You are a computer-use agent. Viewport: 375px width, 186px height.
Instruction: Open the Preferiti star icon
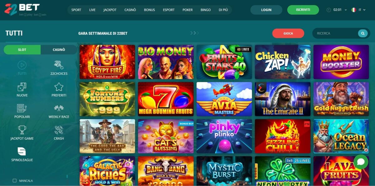(x=59, y=87)
